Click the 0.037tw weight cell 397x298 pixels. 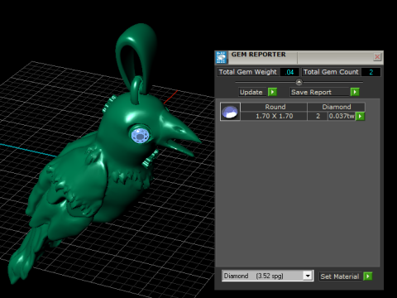342,116
